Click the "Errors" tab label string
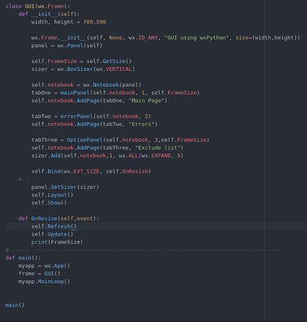This screenshot has height=322, width=307. coord(143,124)
